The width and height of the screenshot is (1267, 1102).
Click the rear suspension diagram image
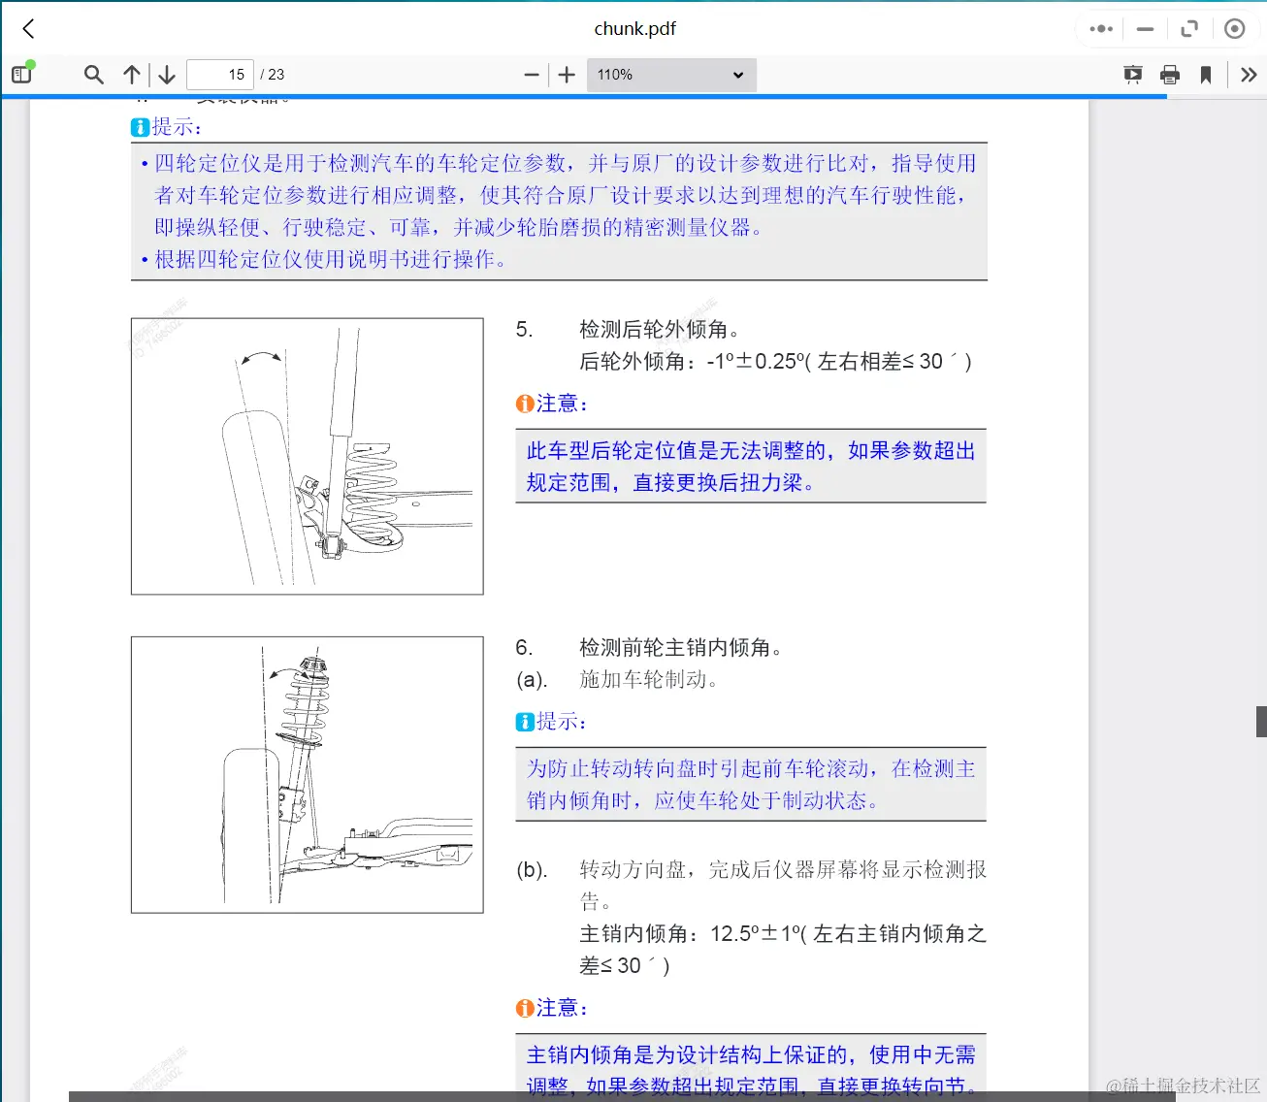(307, 456)
